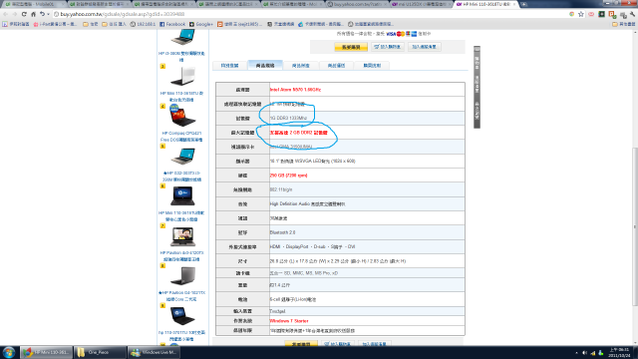Click the buy.yahoo.com.tw address bar
The height and width of the screenshot is (359, 638).
[309, 14]
